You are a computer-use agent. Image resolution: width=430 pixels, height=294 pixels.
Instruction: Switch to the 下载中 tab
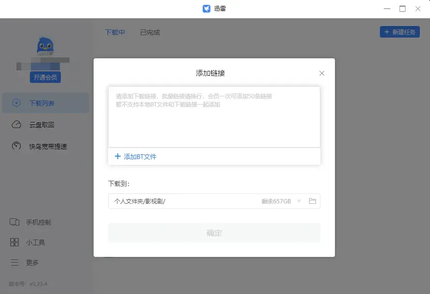pyautogui.click(x=115, y=32)
